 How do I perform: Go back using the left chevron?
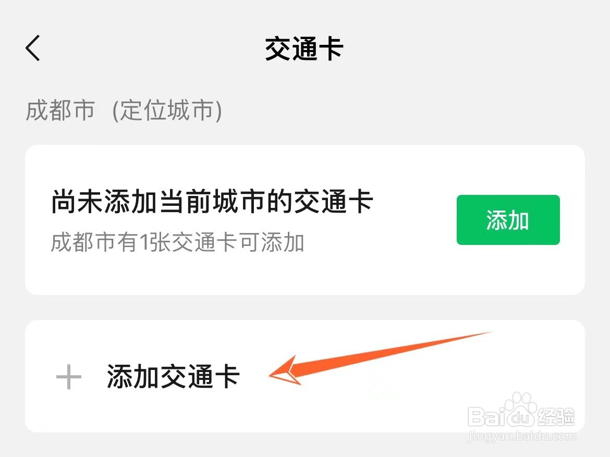point(33,48)
